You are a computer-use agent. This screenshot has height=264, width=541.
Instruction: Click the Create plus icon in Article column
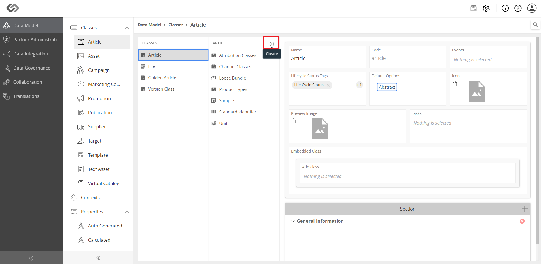pos(272,44)
